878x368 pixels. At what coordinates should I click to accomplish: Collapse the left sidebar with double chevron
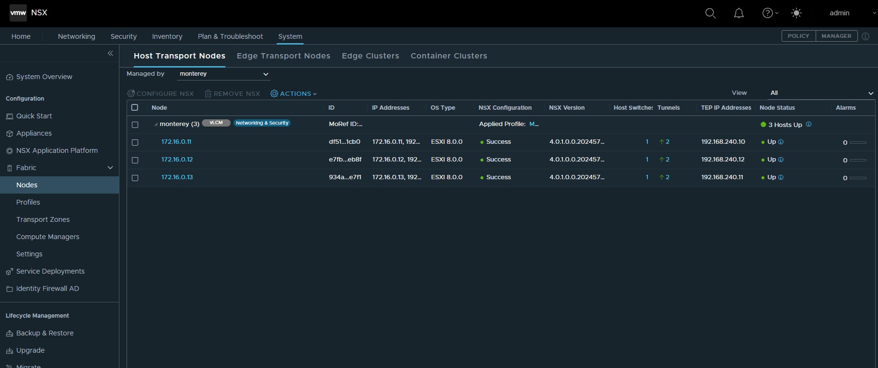click(110, 53)
